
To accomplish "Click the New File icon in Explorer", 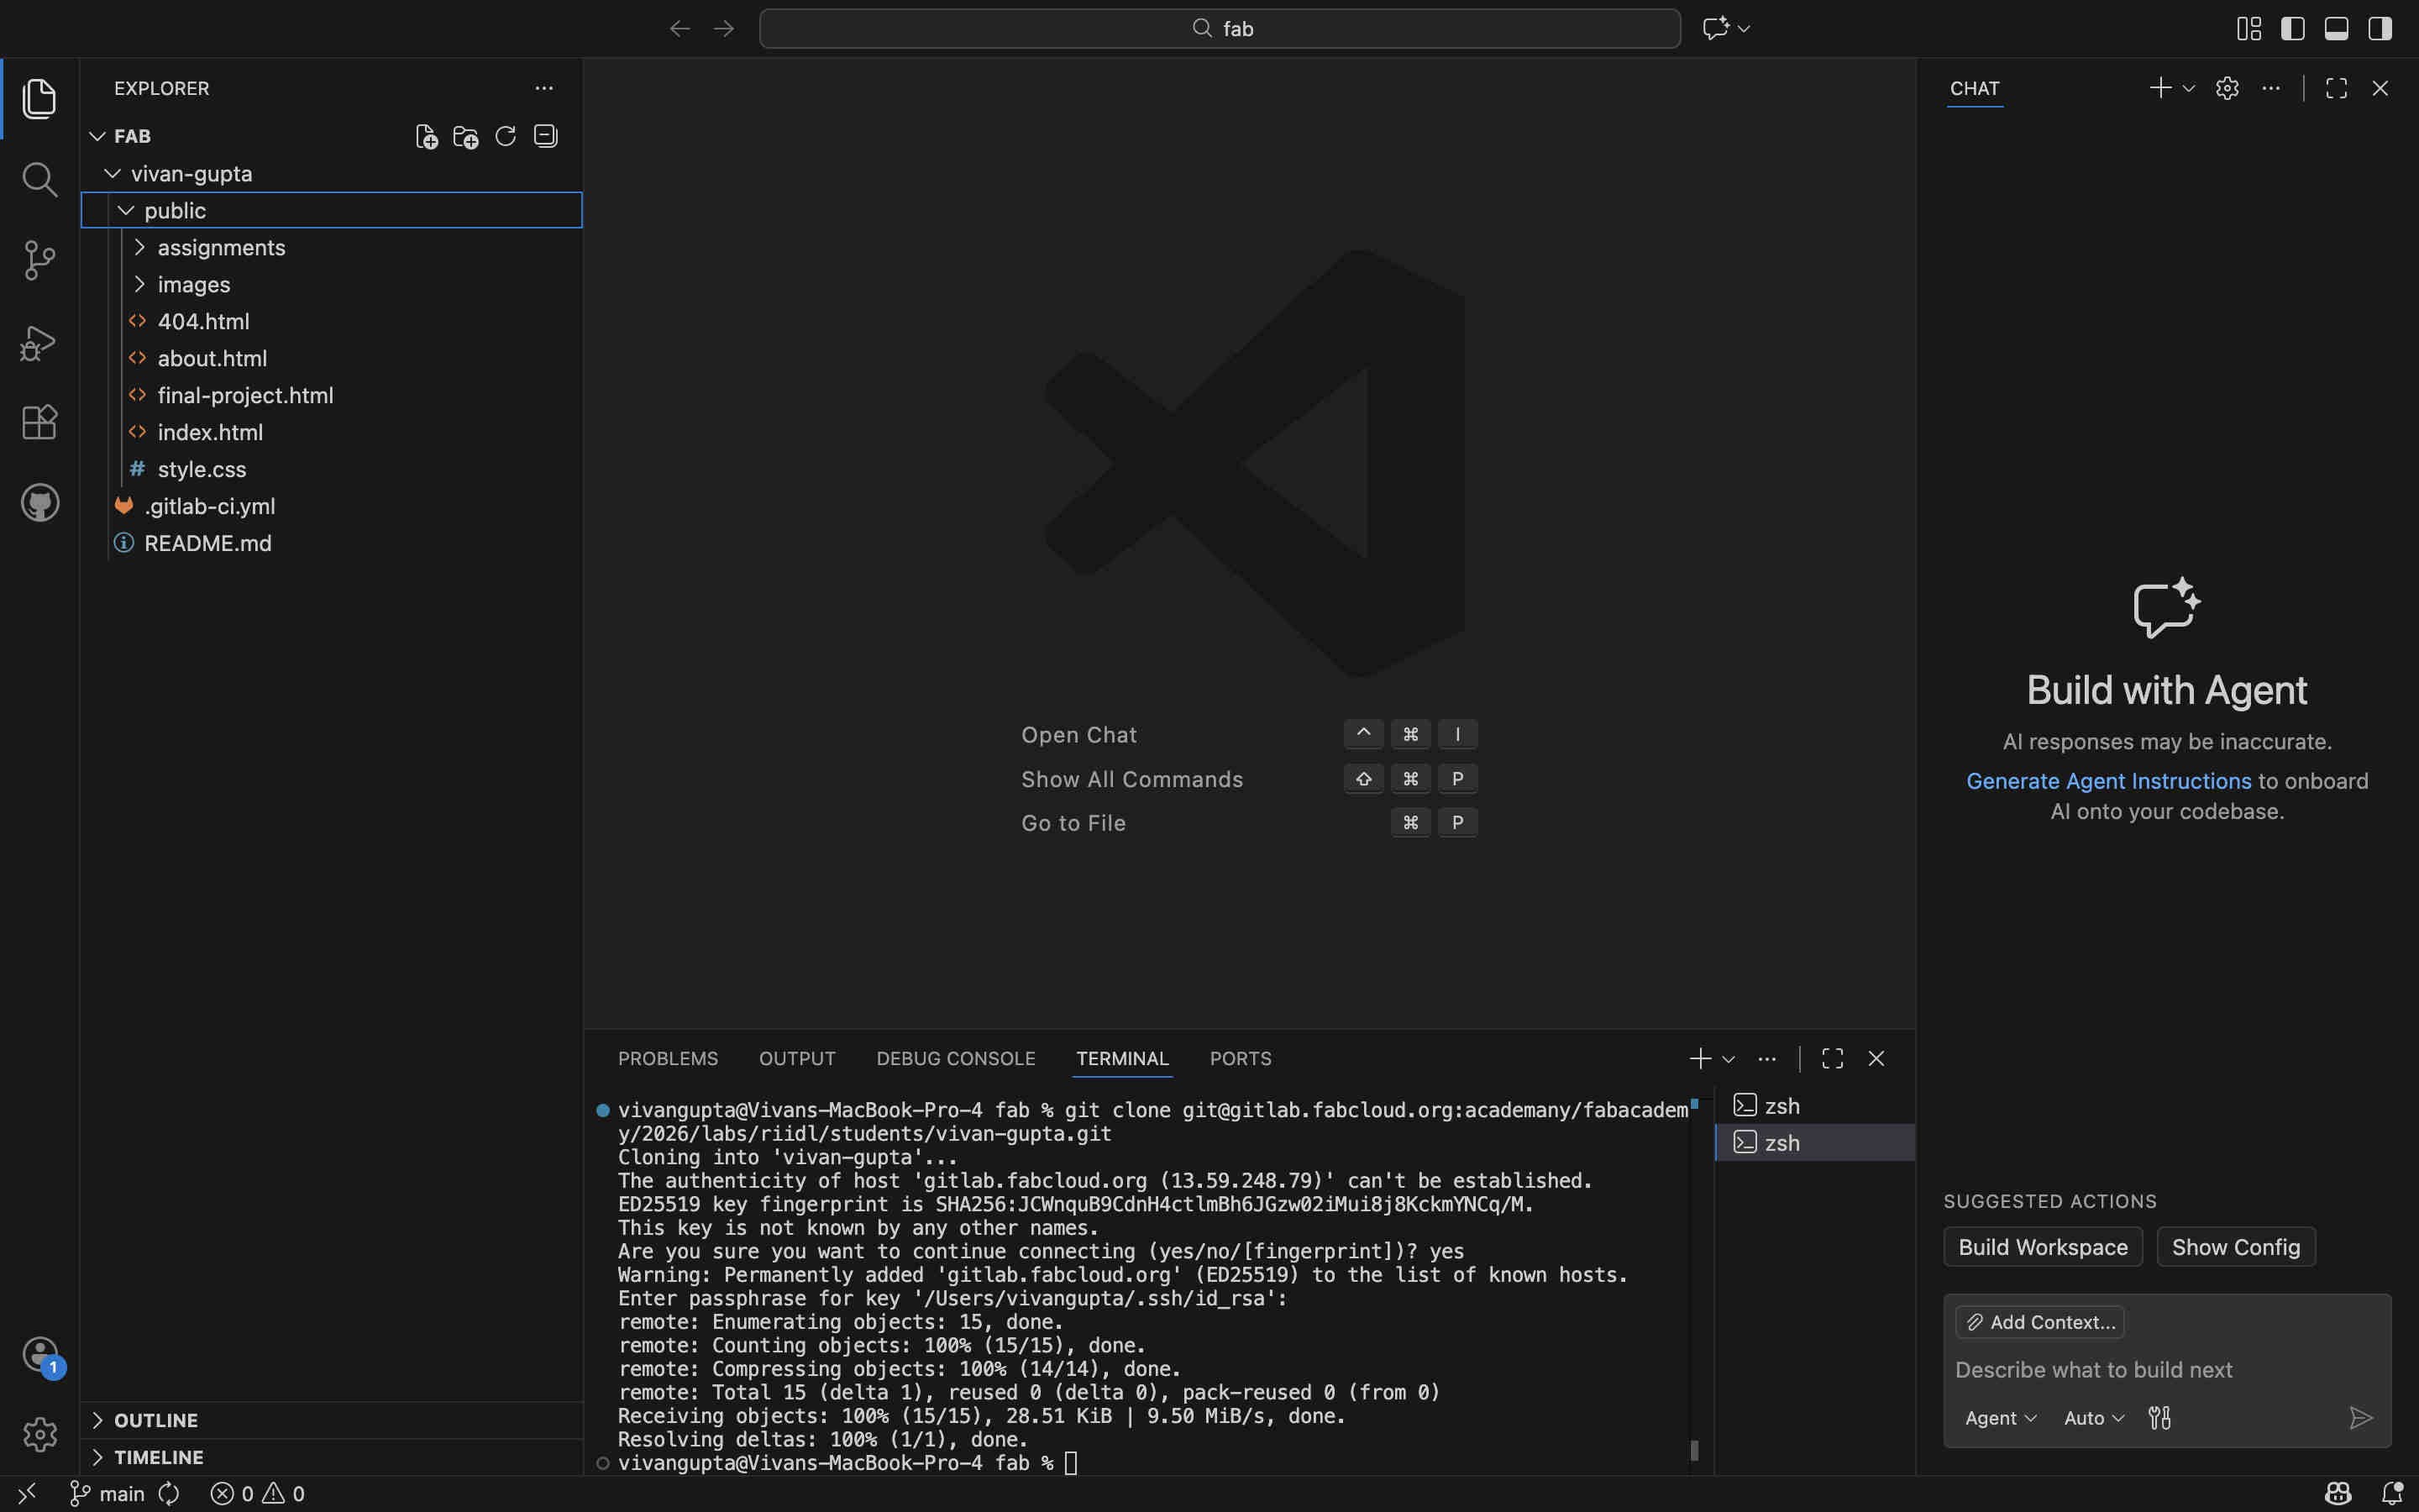I will pos(426,136).
